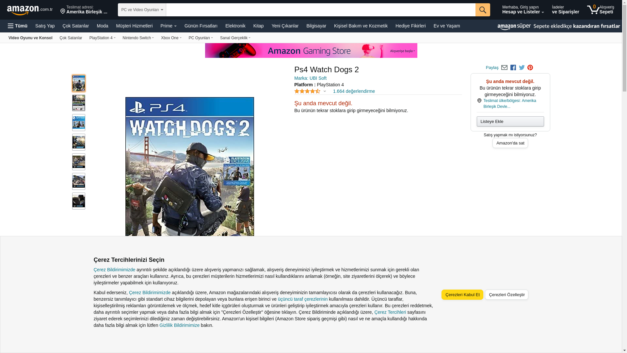Click the magnifier search button
This screenshot has width=627, height=353.
click(x=482, y=10)
